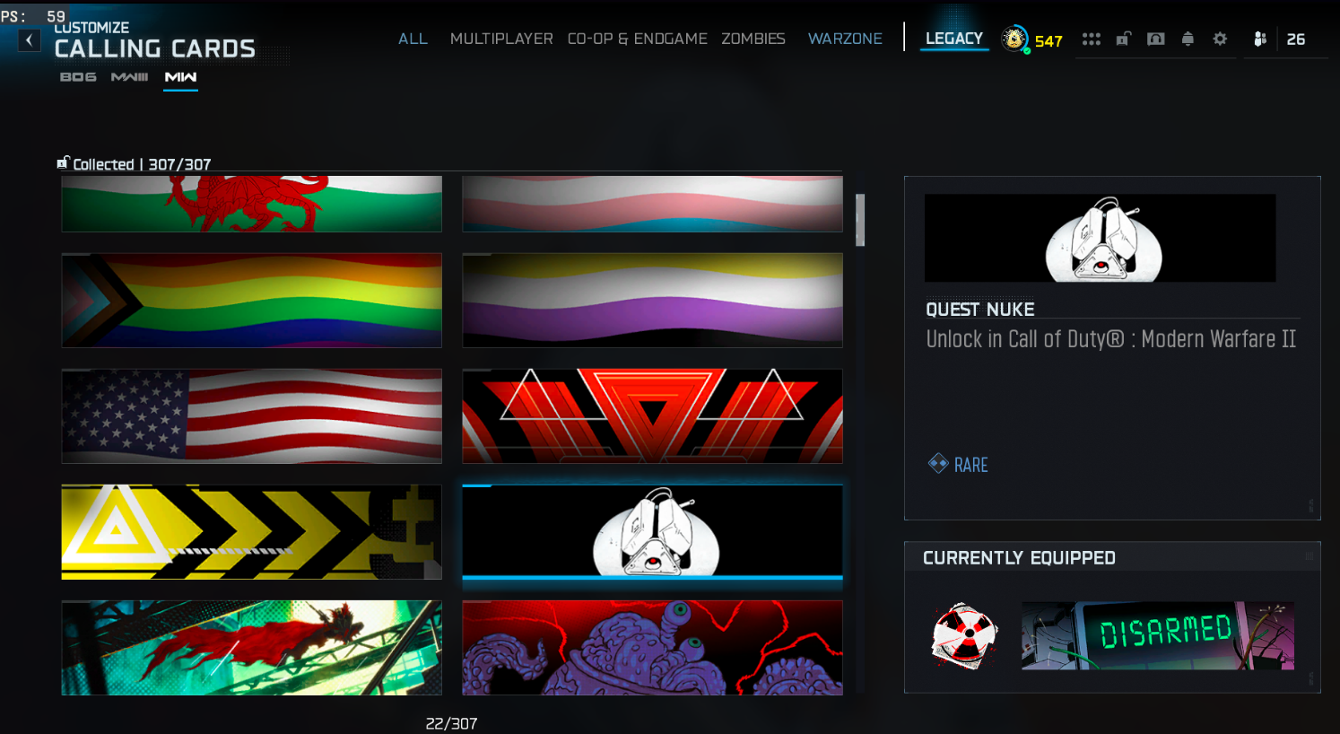Screen dimensions: 1340x734
Task: Click the FPS 59 counter overlay
Action: [x=33, y=16]
